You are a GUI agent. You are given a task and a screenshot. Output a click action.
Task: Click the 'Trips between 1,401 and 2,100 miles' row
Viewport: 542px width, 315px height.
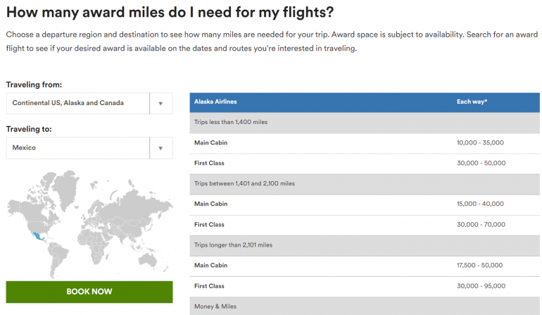pos(244,184)
